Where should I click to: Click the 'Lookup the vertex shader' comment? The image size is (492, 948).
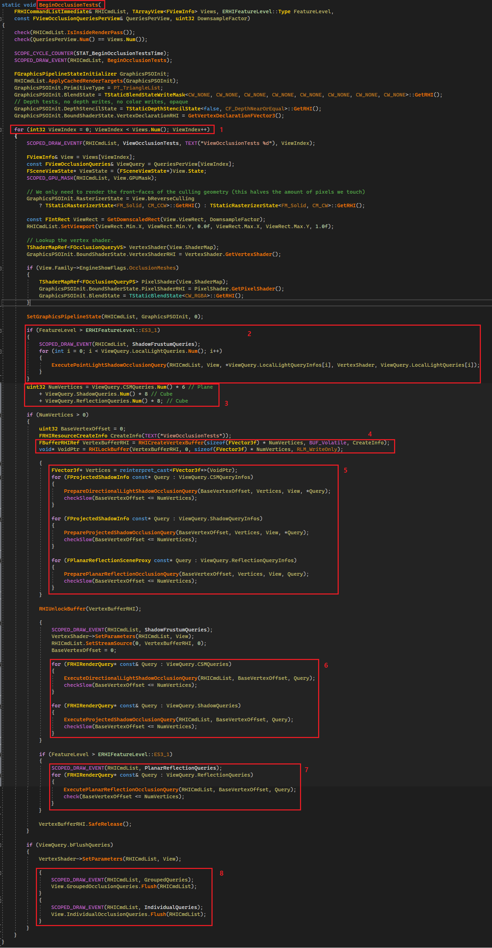coord(70,241)
